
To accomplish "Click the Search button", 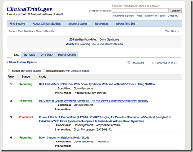I will pos(176,11).
